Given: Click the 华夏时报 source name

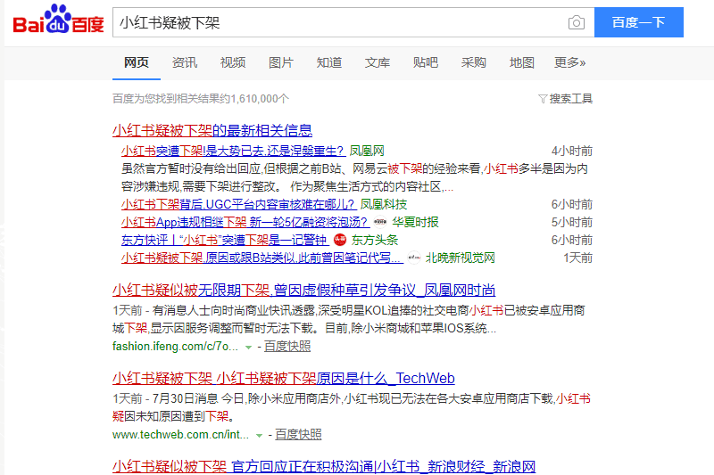Looking at the screenshot, I should pos(415,222).
